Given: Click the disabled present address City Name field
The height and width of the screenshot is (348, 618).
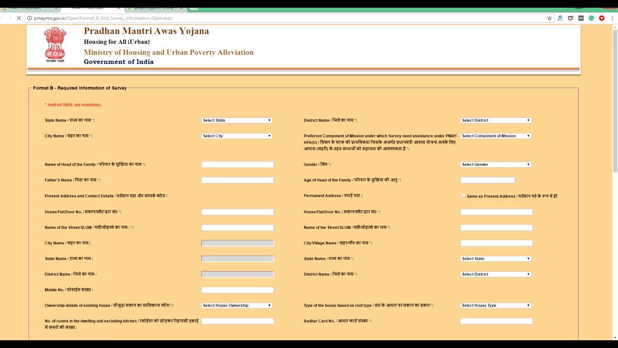Looking at the screenshot, I should point(238,243).
